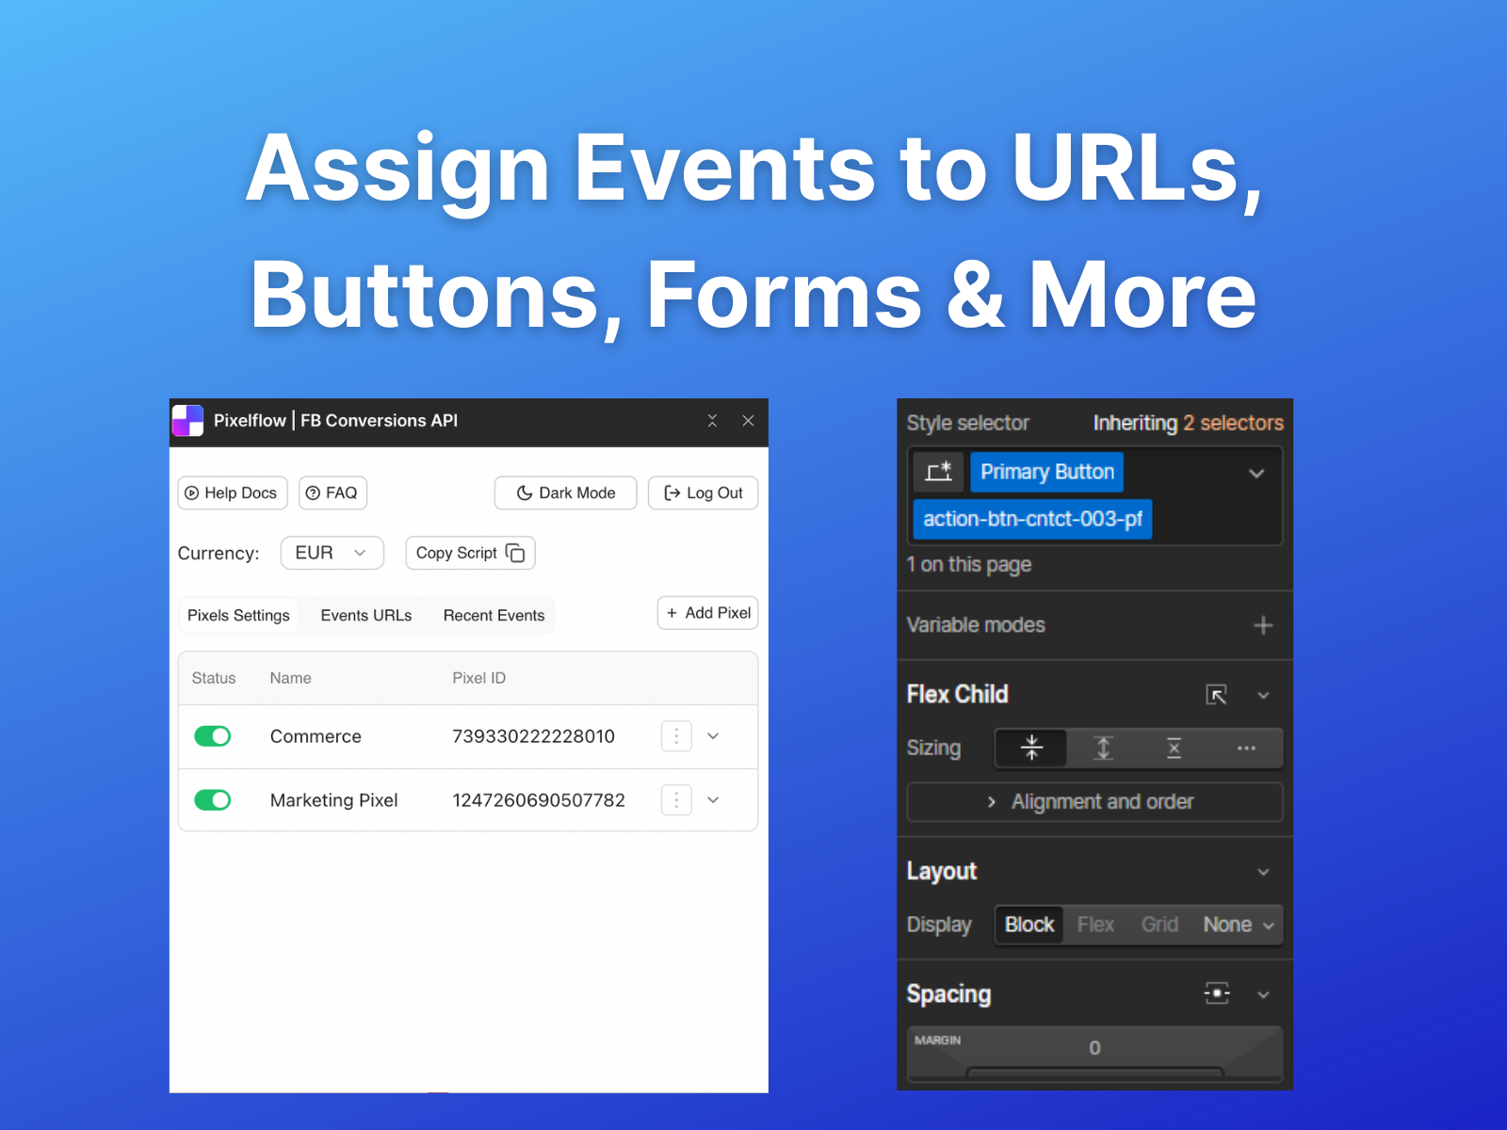
Task: Open the style selector dropdown chevron
Action: tap(1256, 473)
